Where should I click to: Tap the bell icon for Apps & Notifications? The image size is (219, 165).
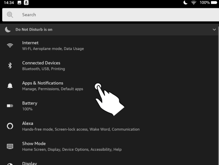[x=10, y=86]
